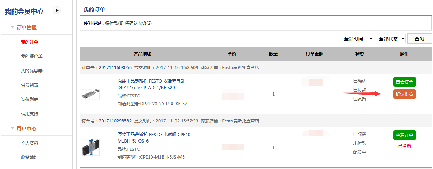
Task: Open 询价列表 menu item
Action: (29, 100)
